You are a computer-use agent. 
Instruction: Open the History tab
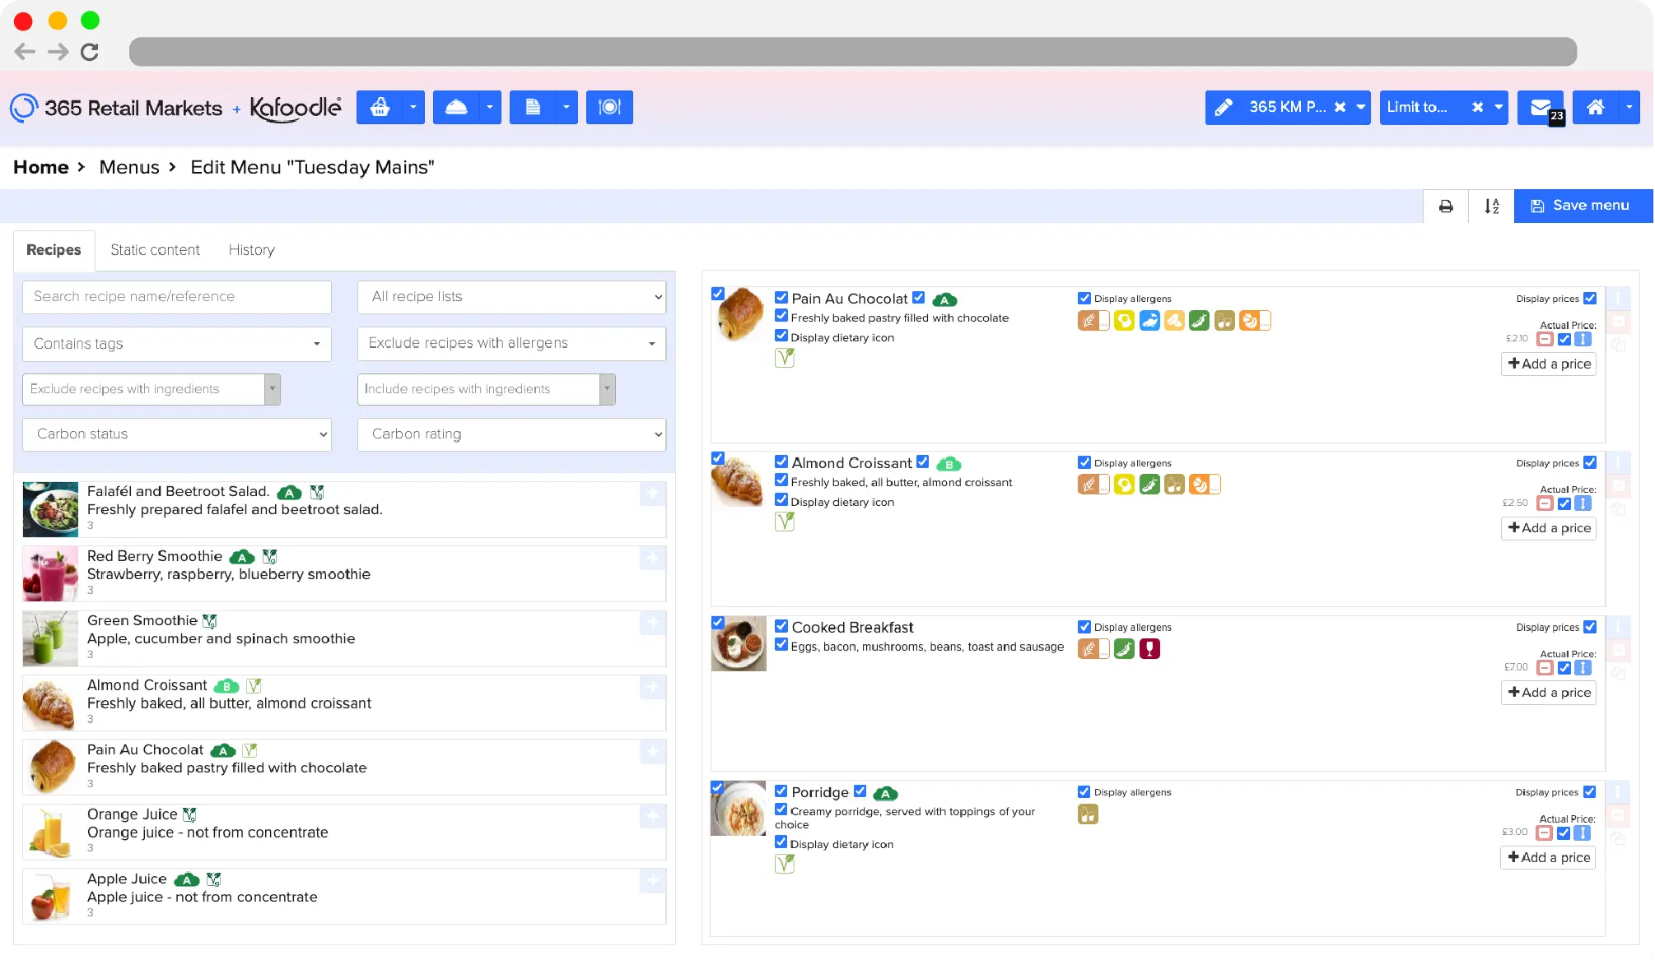click(x=251, y=250)
